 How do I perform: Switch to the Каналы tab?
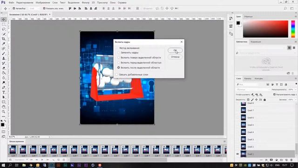click(x=248, y=78)
